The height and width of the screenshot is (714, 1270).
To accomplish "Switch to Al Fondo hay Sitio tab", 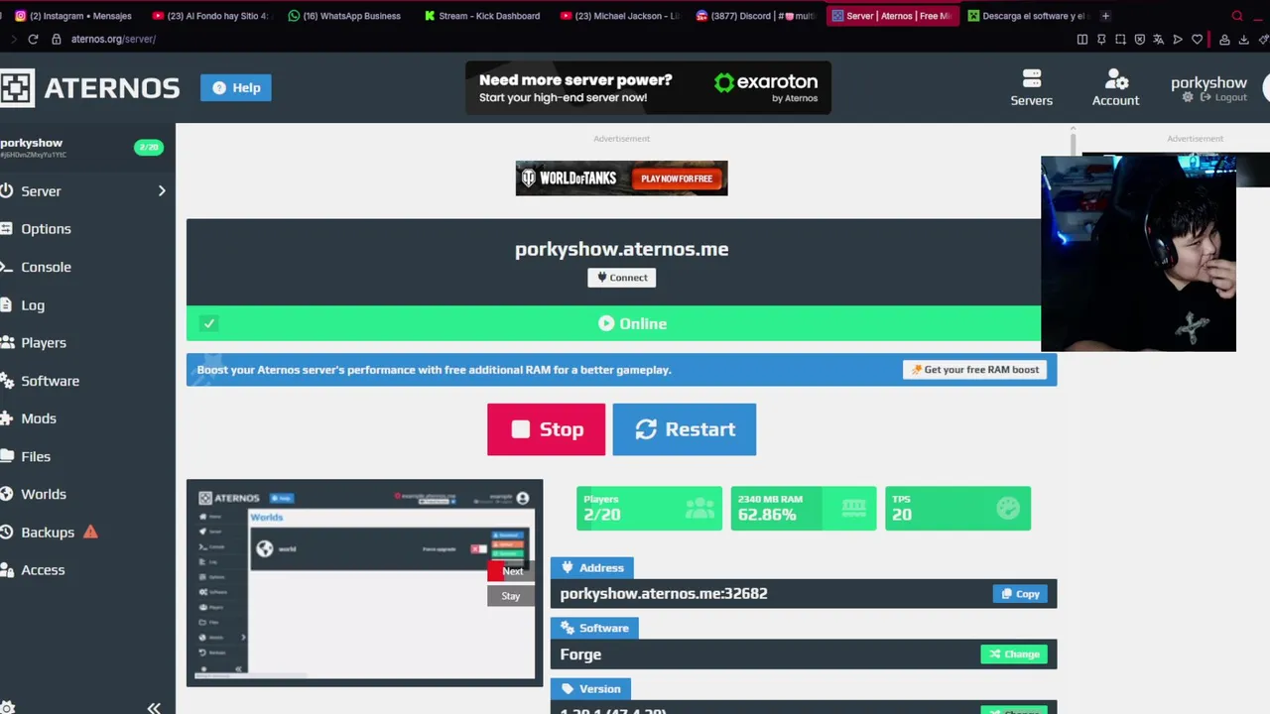I will tap(210, 16).
